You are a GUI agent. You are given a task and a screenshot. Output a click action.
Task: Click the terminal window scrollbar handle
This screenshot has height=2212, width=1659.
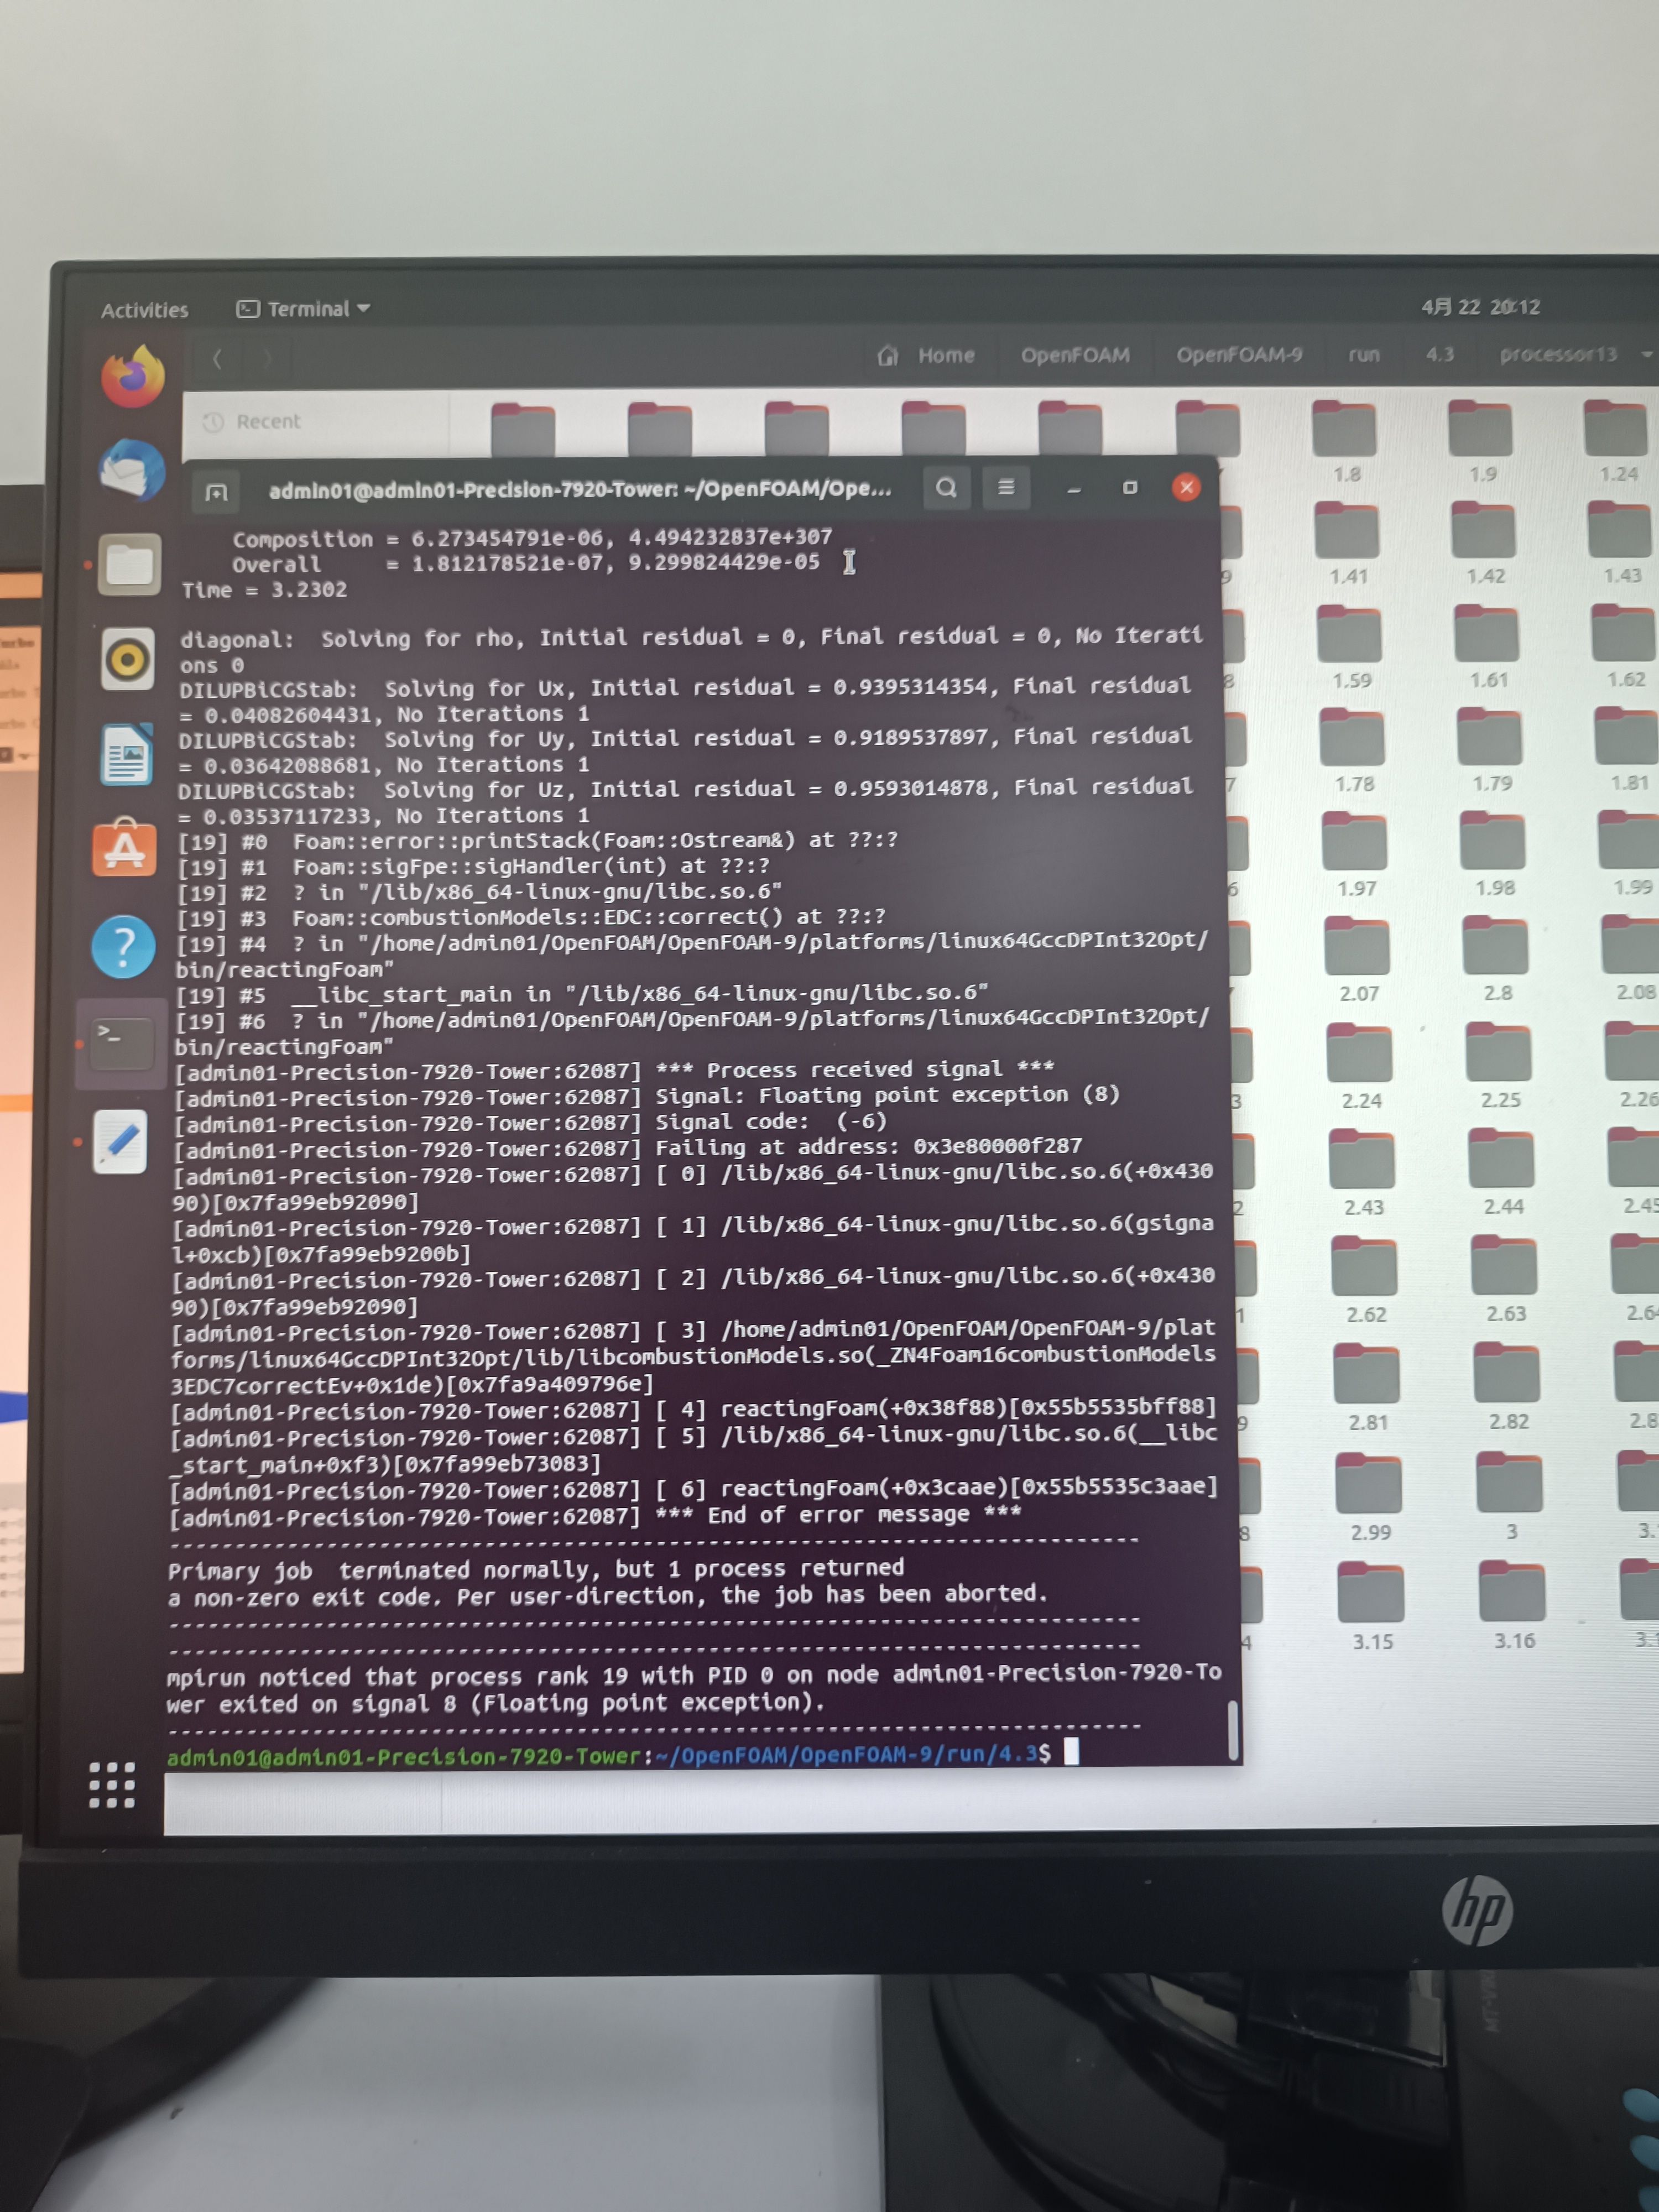point(1233,1730)
